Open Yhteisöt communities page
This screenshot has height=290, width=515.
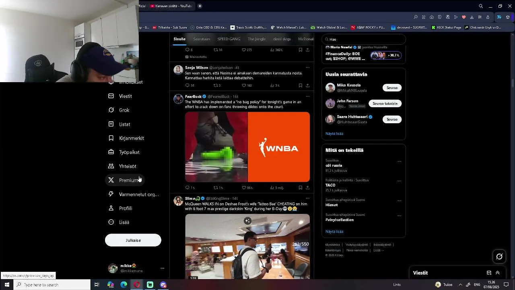coord(122,166)
